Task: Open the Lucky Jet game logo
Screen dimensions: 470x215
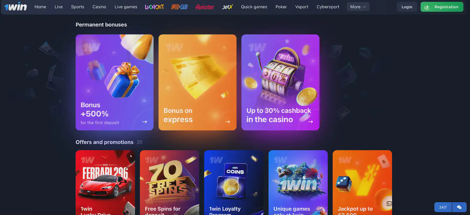Action: (155, 7)
